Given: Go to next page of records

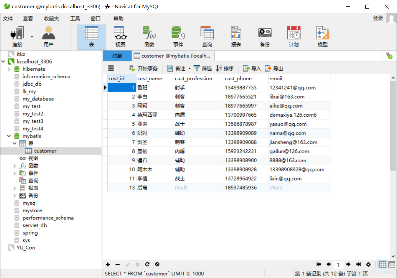Looking at the screenshot, I should [348, 264].
